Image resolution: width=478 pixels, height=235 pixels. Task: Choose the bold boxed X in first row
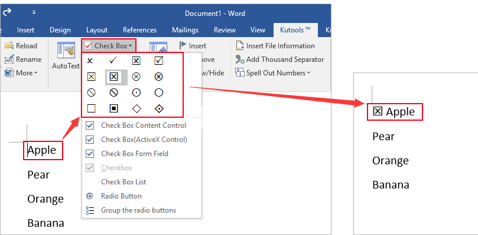point(136,61)
